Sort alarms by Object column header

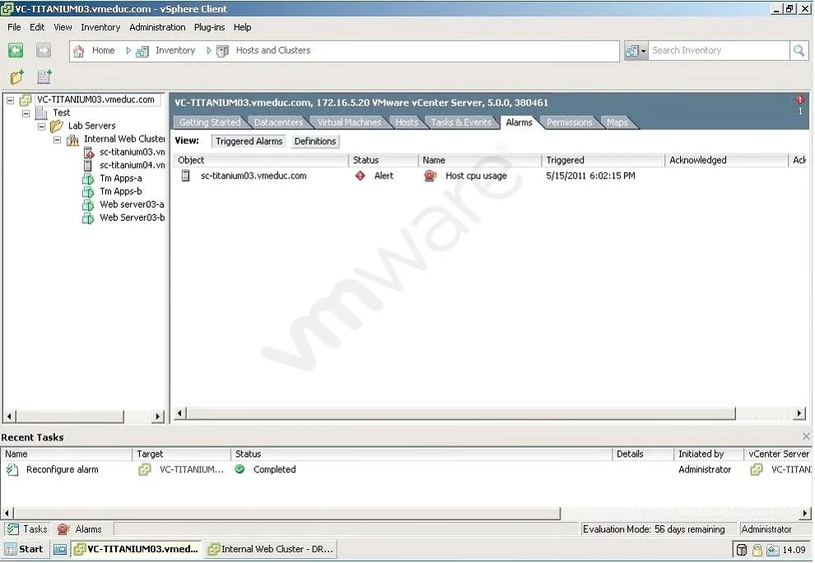pyautogui.click(x=261, y=161)
